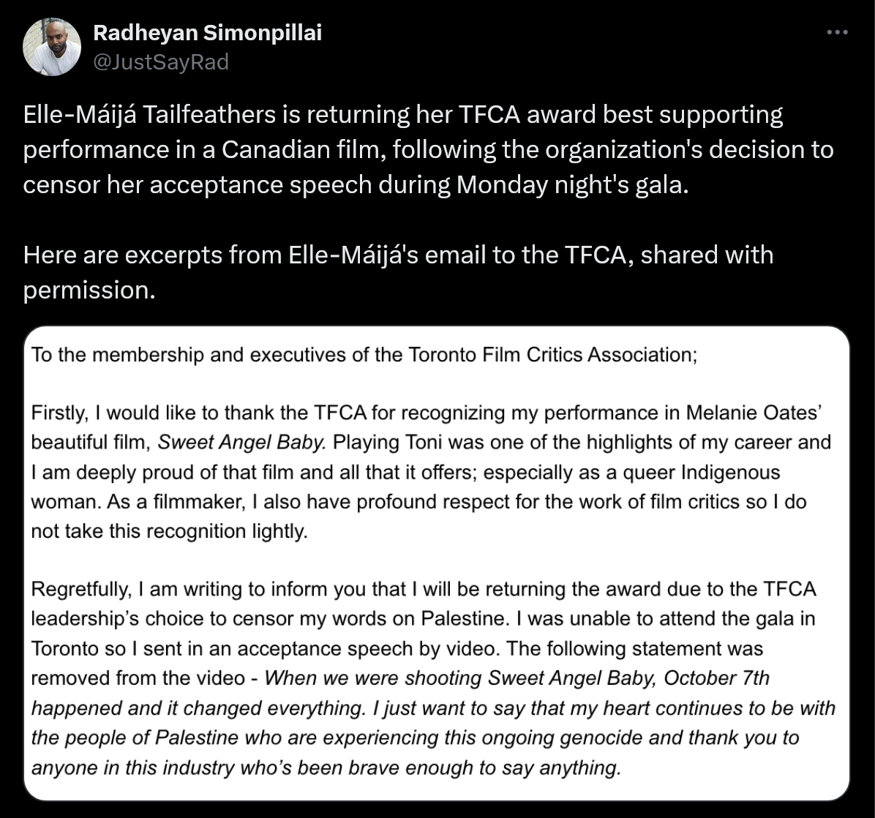Screen dimensions: 875x818
Task: Open the Radheyan Simonpillai display name link
Action: [x=208, y=33]
